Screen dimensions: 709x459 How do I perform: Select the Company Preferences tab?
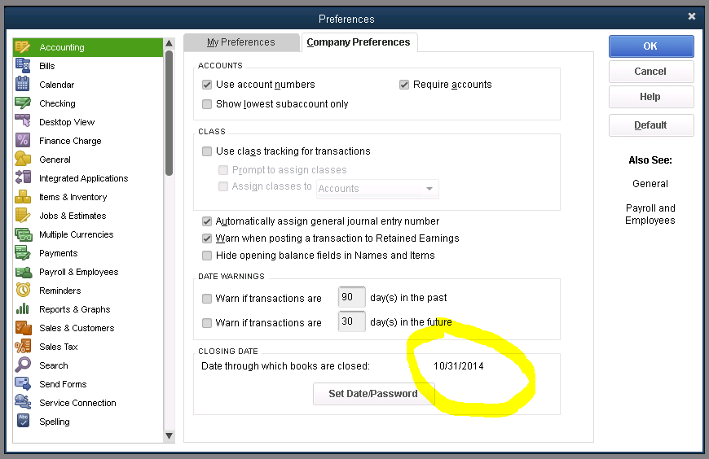(359, 42)
